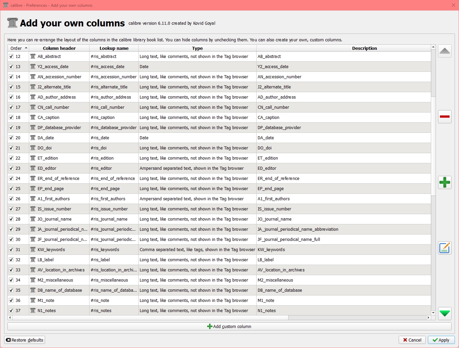
Task: Toggle checkbox for order 18 CA_caption
Action: [x=11, y=118]
